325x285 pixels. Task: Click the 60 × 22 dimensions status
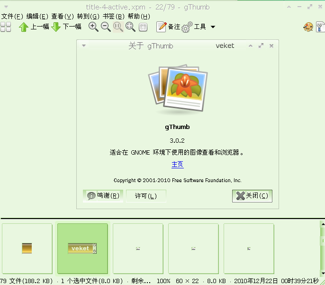click(x=187, y=281)
